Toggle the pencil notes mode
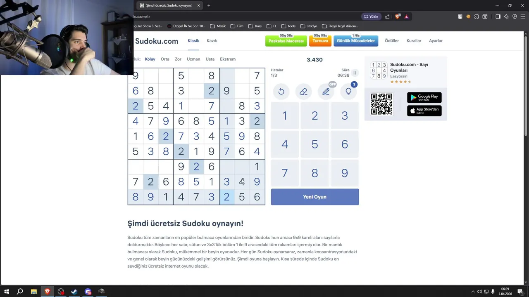Image resolution: width=529 pixels, height=297 pixels. click(x=326, y=92)
